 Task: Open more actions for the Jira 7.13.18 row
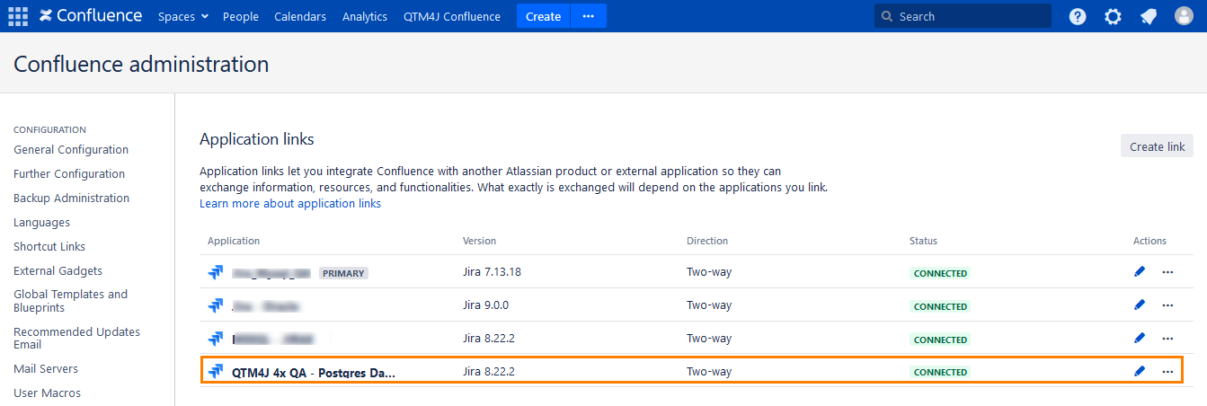1167,271
